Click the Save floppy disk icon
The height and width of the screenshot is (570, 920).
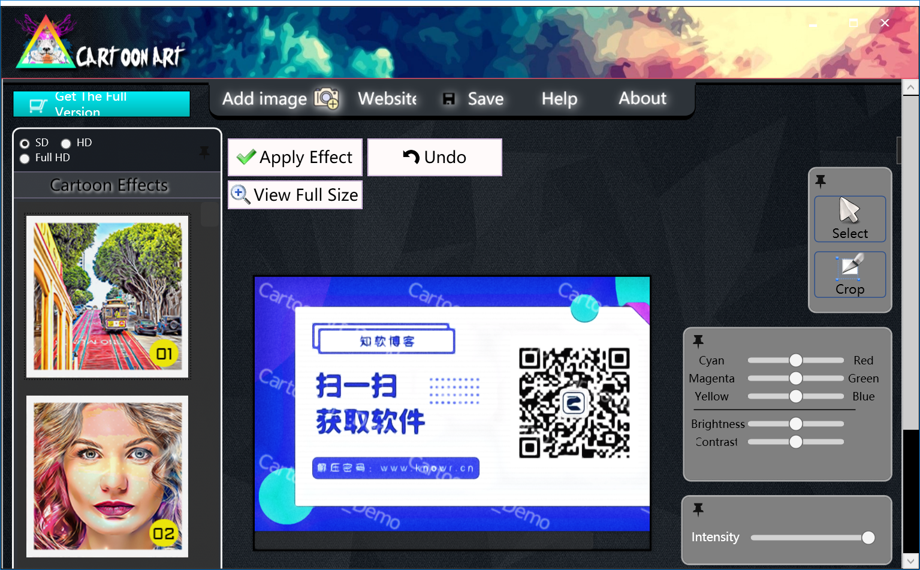(x=448, y=99)
